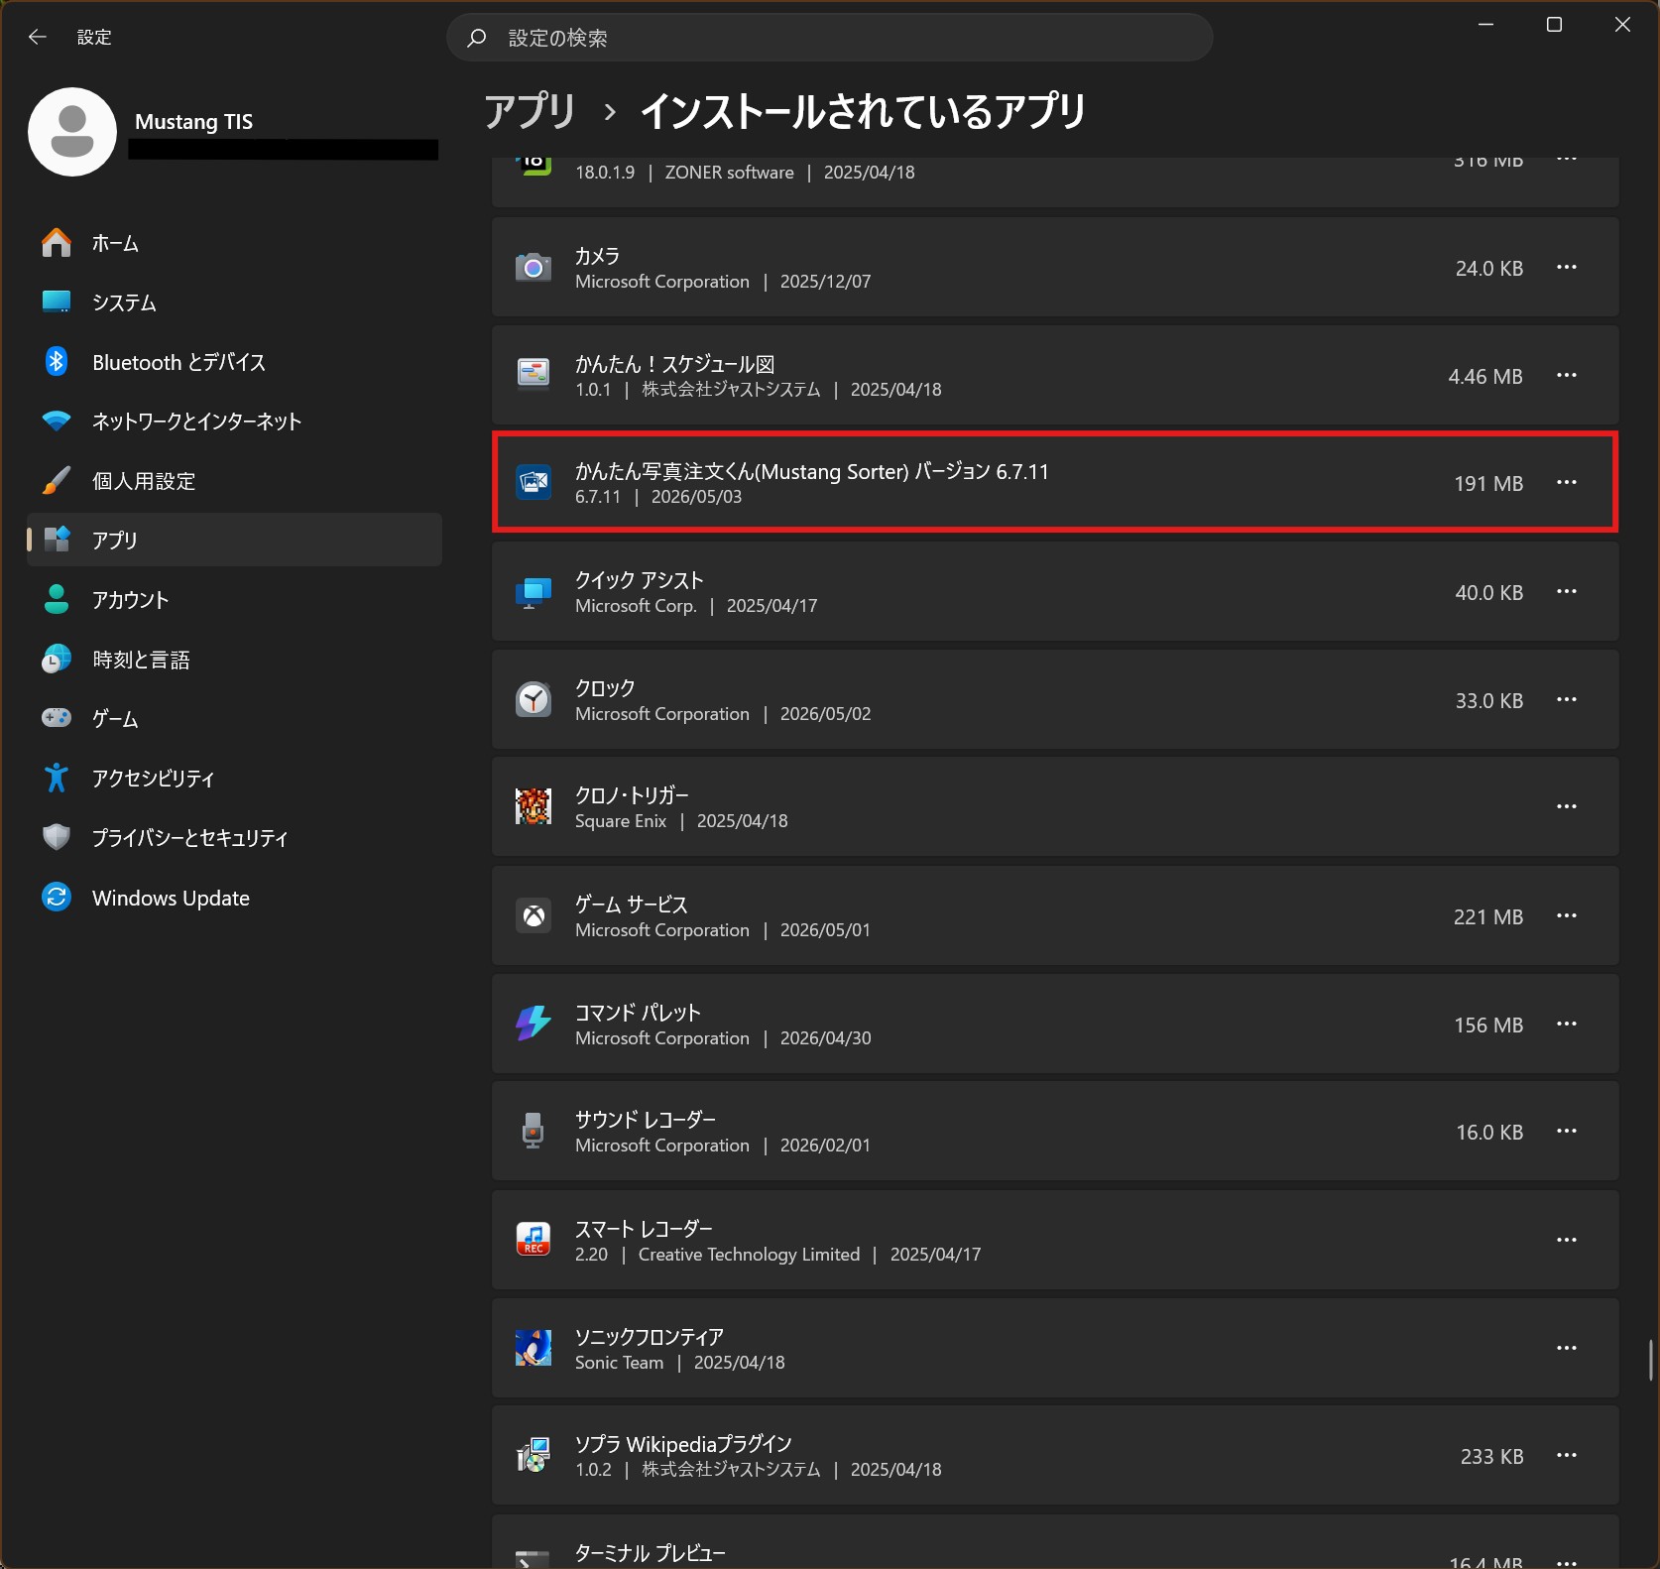Open more options for かんたん！スケジュール図

click(1567, 375)
